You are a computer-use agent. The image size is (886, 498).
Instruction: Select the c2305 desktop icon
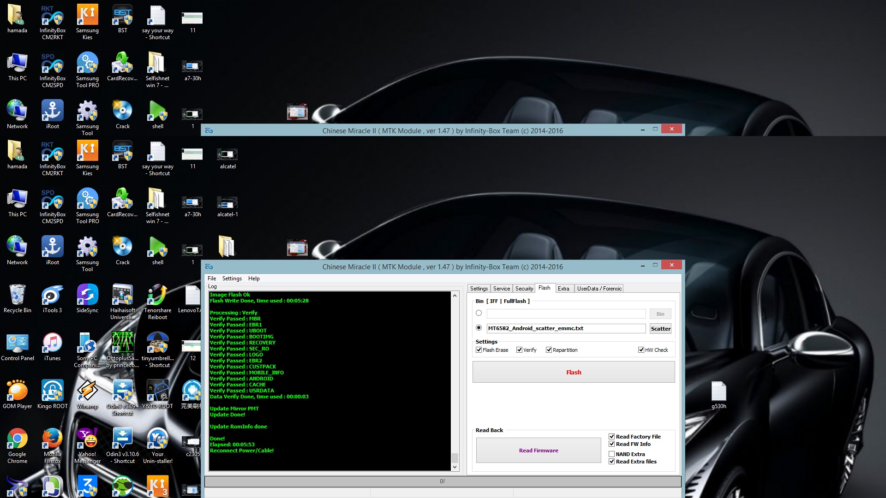pyautogui.click(x=191, y=446)
